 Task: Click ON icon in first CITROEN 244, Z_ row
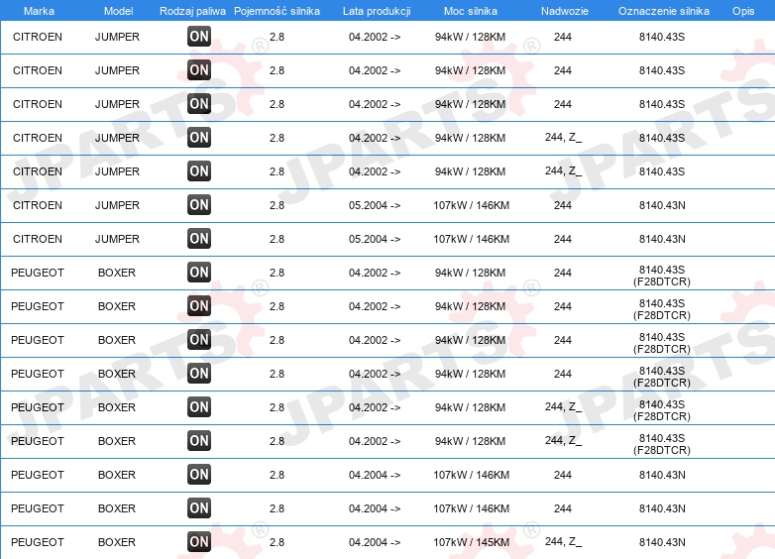pos(199,137)
